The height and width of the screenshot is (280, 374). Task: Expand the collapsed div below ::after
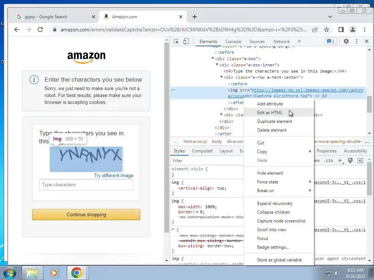tap(221, 114)
